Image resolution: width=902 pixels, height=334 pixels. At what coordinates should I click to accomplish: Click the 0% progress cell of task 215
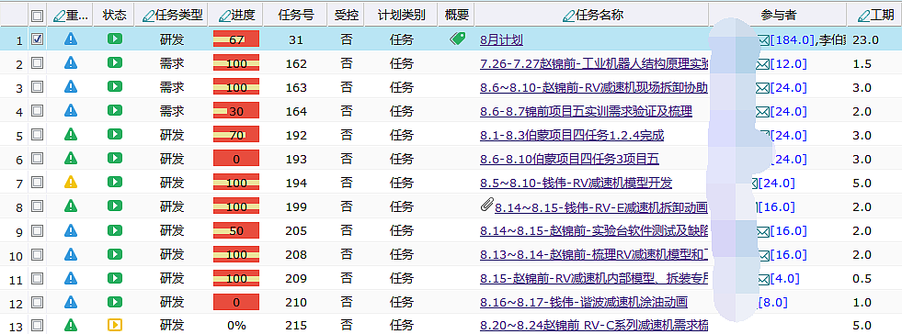pyautogui.click(x=236, y=326)
